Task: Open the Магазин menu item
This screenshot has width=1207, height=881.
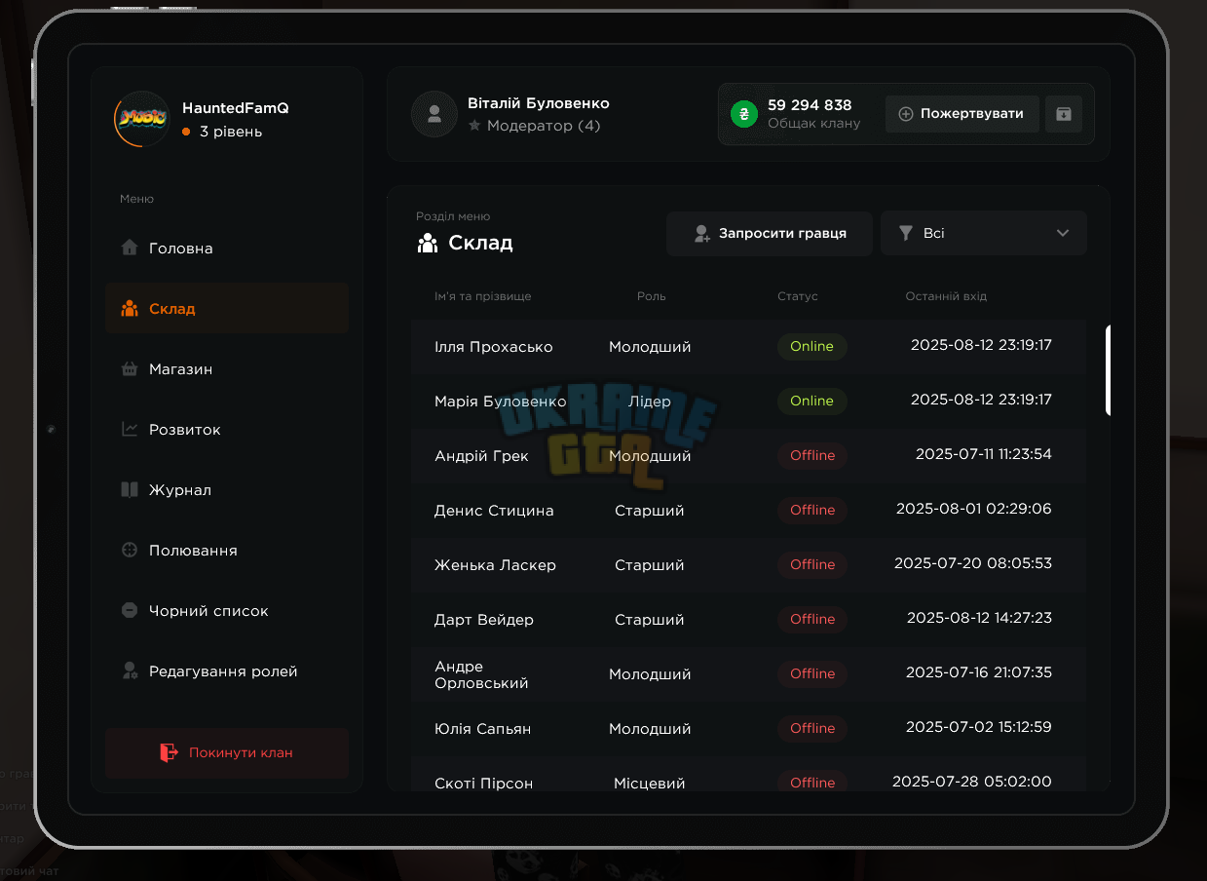Action: click(x=227, y=369)
